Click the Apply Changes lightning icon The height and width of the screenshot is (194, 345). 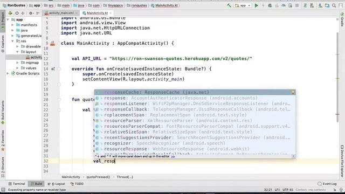(x=263, y=5)
